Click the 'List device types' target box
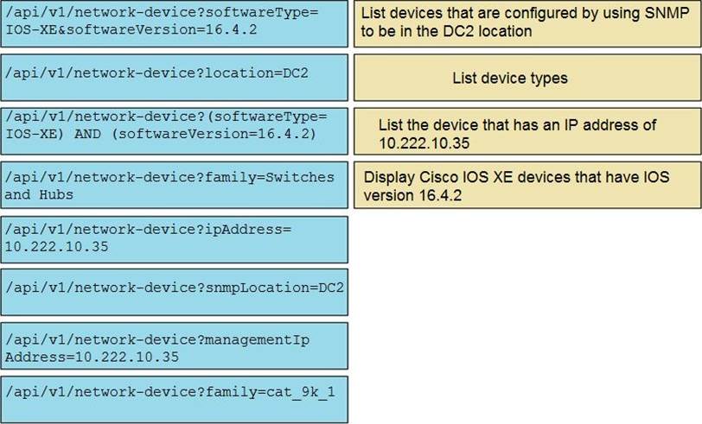This screenshot has height=424, width=702. pyautogui.click(x=527, y=78)
